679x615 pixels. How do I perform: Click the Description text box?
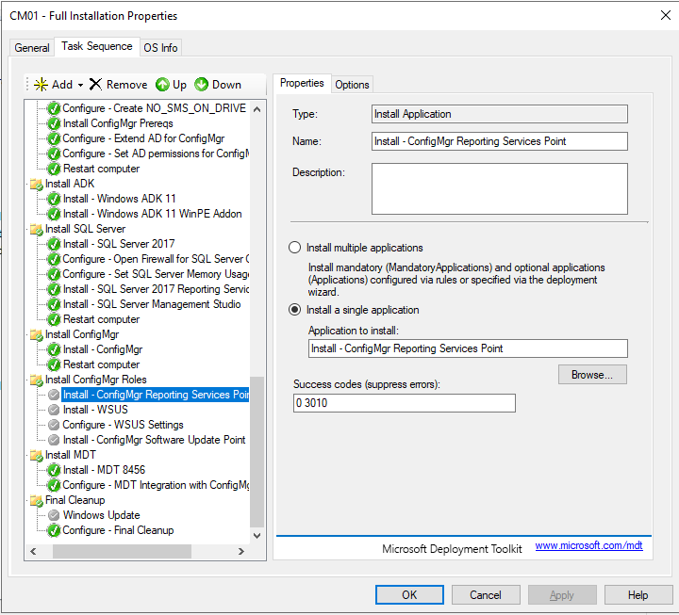click(x=499, y=188)
